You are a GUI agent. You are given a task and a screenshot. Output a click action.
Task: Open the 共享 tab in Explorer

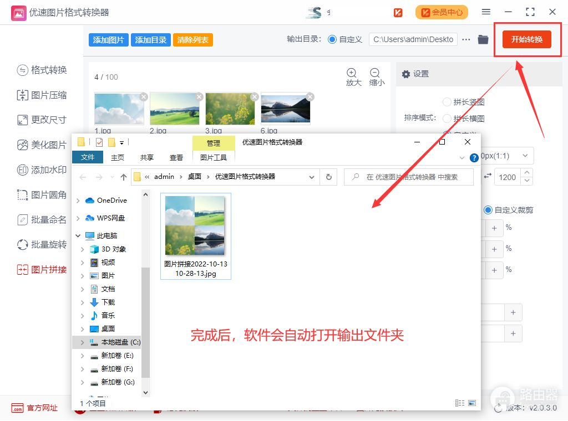pyautogui.click(x=147, y=158)
